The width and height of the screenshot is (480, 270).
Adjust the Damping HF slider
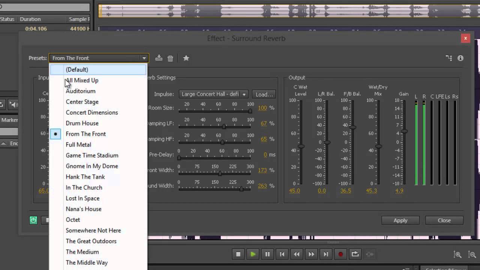point(222,142)
